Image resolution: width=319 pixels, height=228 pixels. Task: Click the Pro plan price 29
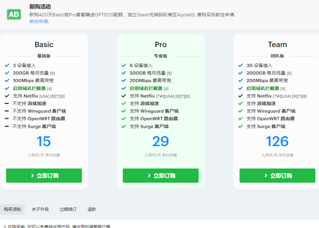160,141
